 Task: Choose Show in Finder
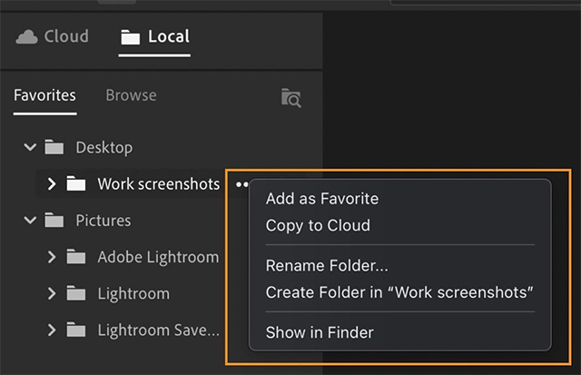point(320,332)
